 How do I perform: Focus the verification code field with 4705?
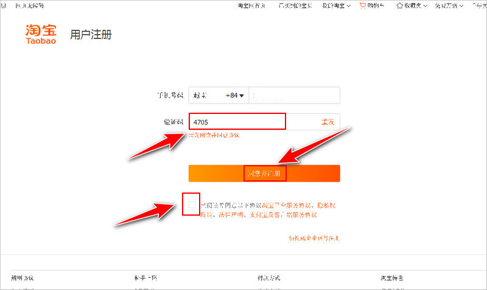coord(237,121)
